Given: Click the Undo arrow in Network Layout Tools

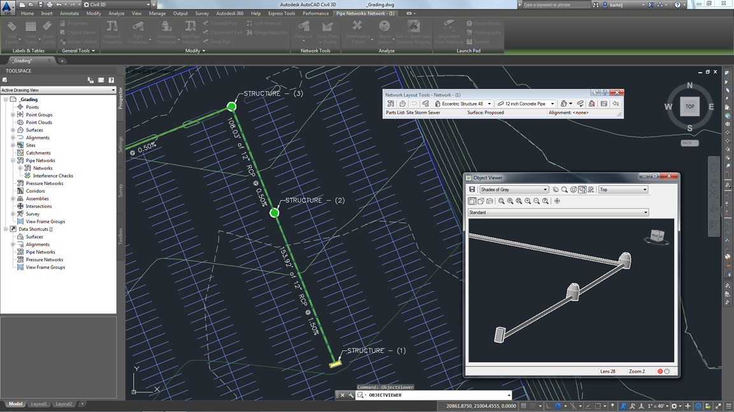Looking at the screenshot, I should pos(615,104).
